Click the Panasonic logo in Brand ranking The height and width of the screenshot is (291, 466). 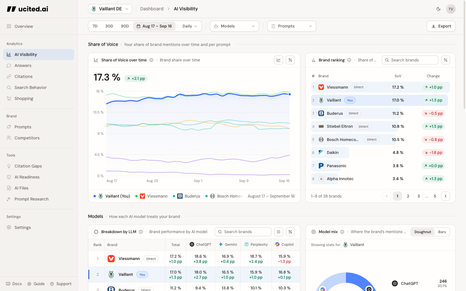click(321, 166)
